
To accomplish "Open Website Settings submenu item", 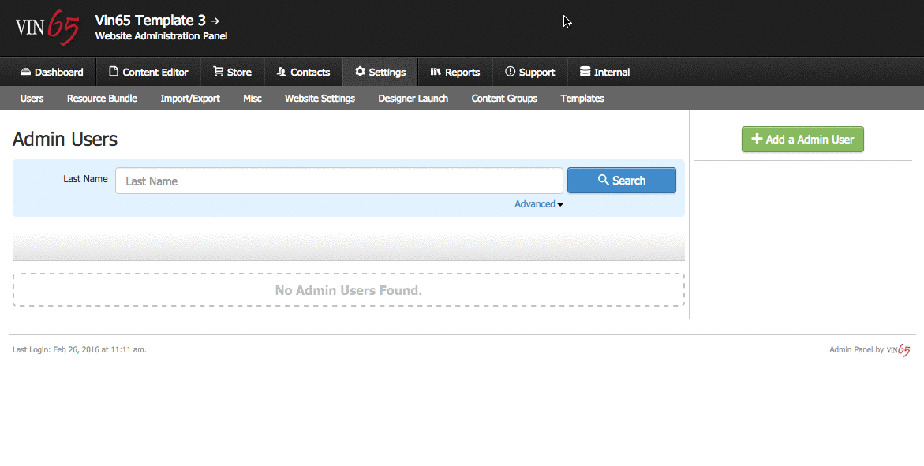I will point(320,99).
